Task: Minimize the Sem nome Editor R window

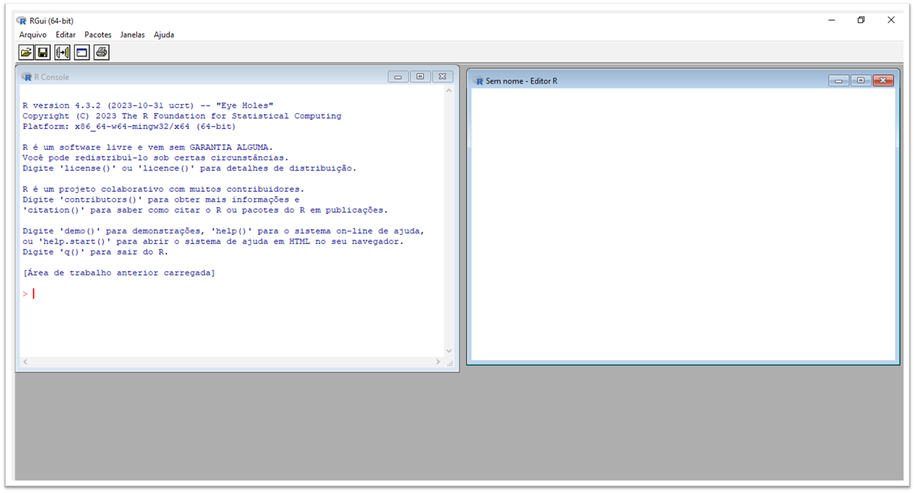Action: (x=838, y=81)
